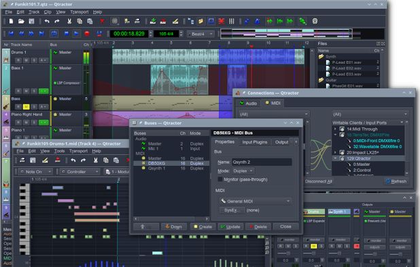420x267 pixels.
Task: Click the Add Track icon with the green plus
Action: [153, 21]
